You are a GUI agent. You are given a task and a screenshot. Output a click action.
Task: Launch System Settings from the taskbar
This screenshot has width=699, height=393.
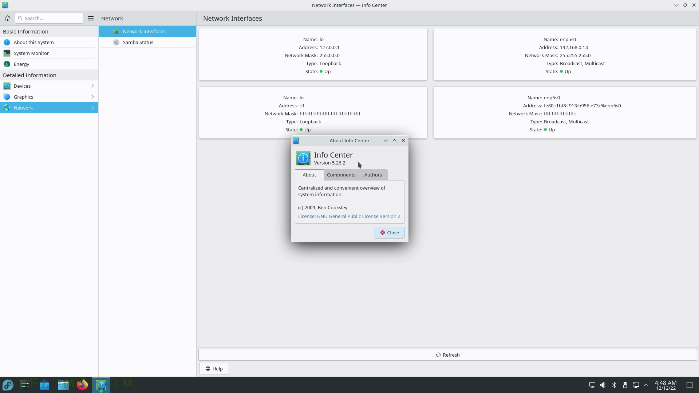pyautogui.click(x=25, y=385)
